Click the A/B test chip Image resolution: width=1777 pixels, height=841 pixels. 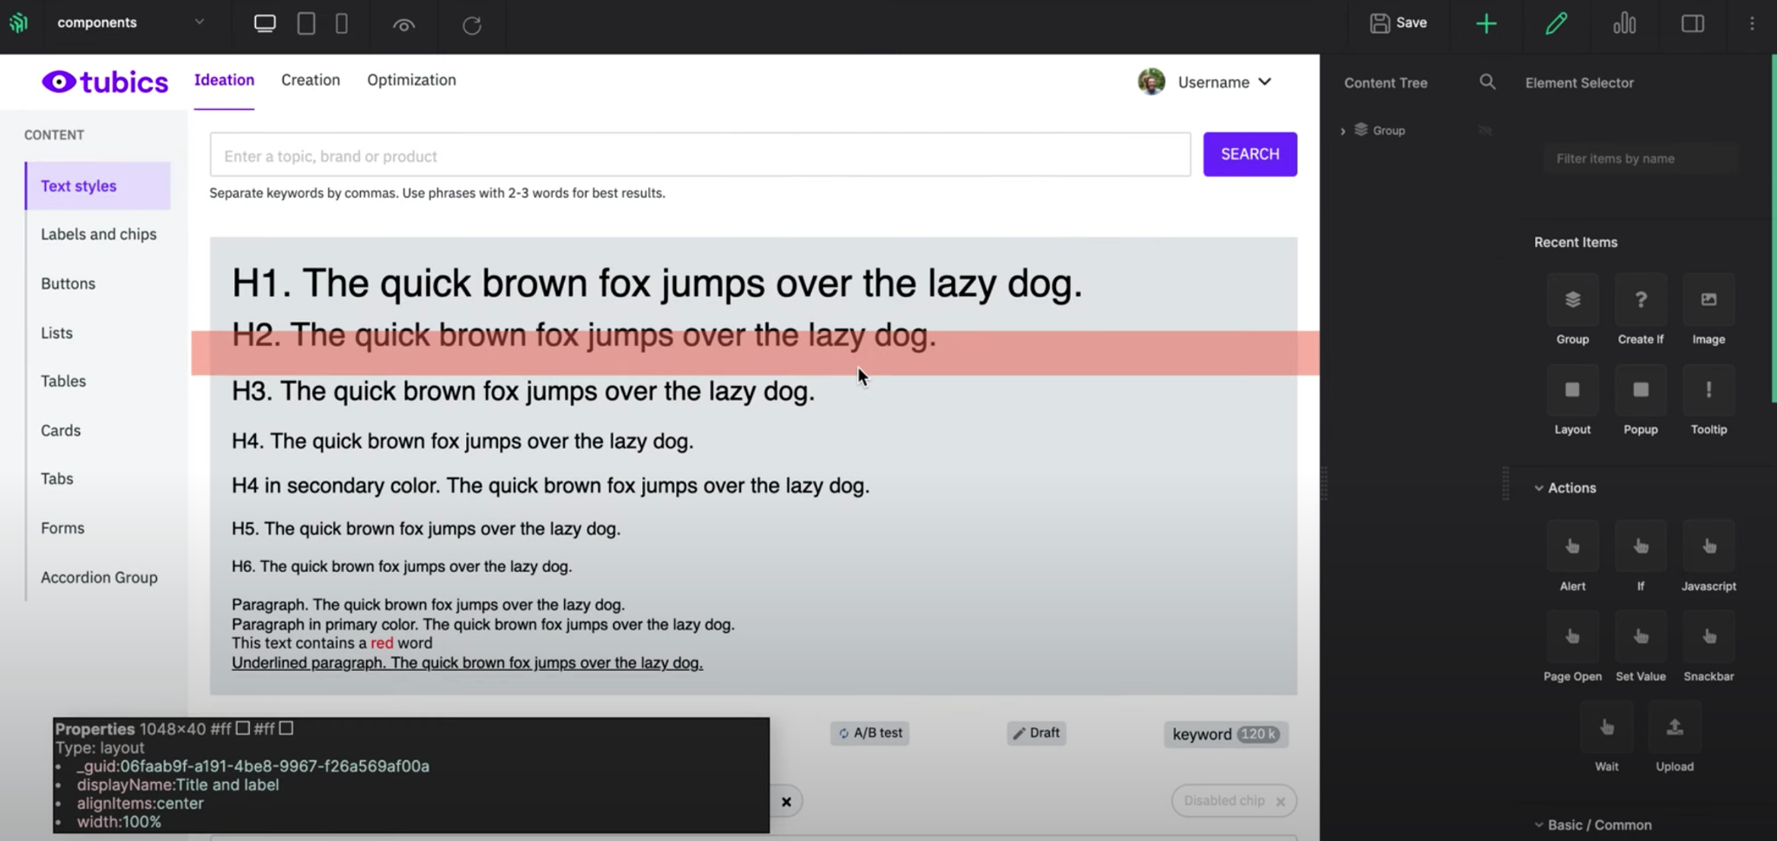tap(869, 733)
